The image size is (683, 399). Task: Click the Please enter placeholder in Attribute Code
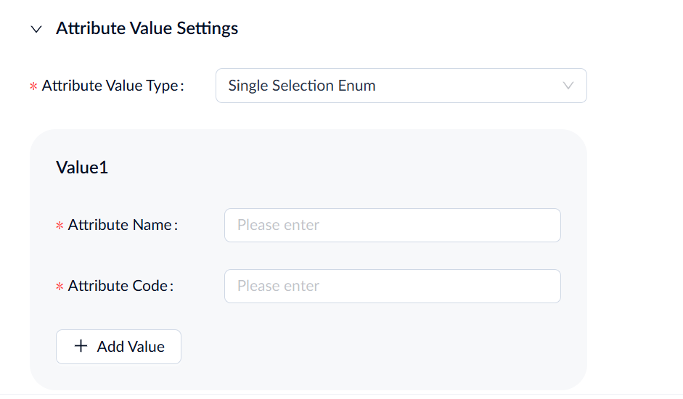pos(278,286)
